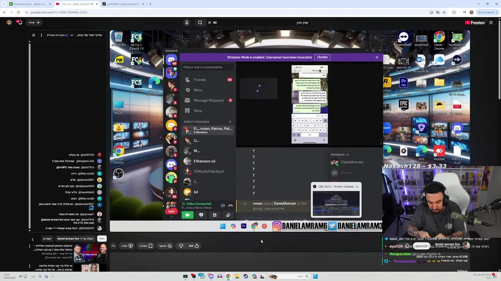
Task: Dislike the video
Action: [x=181, y=246]
